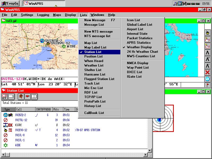The image size is (212, 159).
Task: Sort stations by the Call column header
Action: tap(25, 109)
